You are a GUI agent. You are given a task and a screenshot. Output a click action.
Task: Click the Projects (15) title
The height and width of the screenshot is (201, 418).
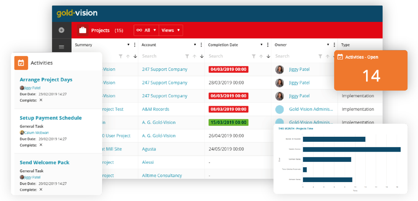(107, 30)
